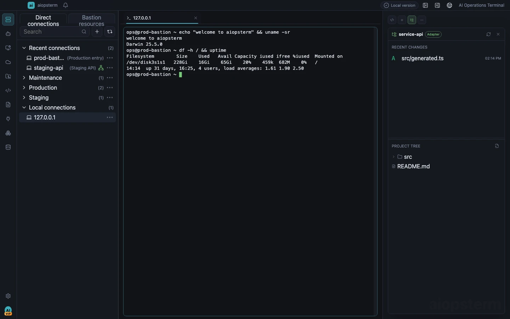Toggle the project tree button in right toolbar
510x319 pixels.
412,20
